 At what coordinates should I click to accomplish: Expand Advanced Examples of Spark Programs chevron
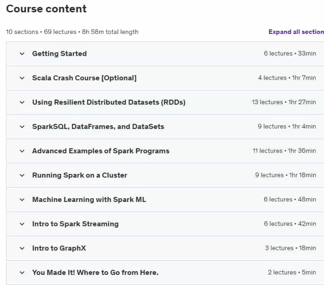point(22,151)
